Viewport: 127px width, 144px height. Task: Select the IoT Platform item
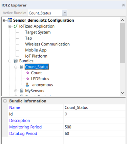[36, 56]
